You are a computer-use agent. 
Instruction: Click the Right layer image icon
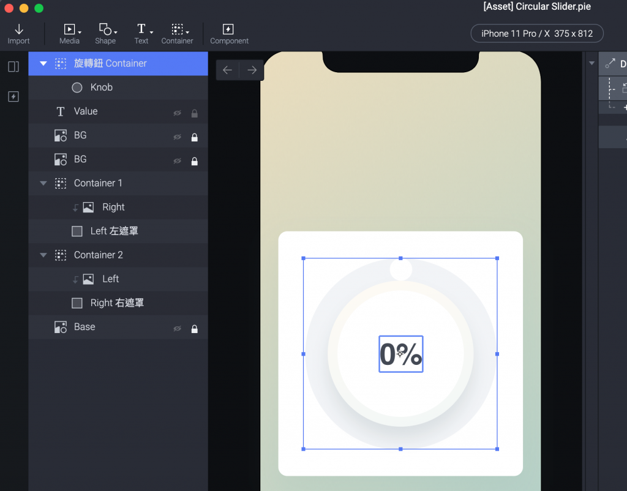tap(88, 207)
